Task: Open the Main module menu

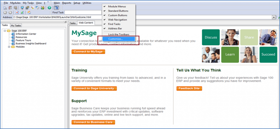Action: click(57, 3)
